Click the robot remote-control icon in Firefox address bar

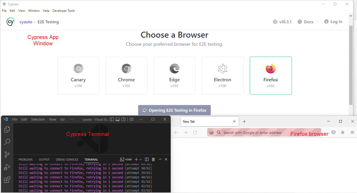[212, 133]
